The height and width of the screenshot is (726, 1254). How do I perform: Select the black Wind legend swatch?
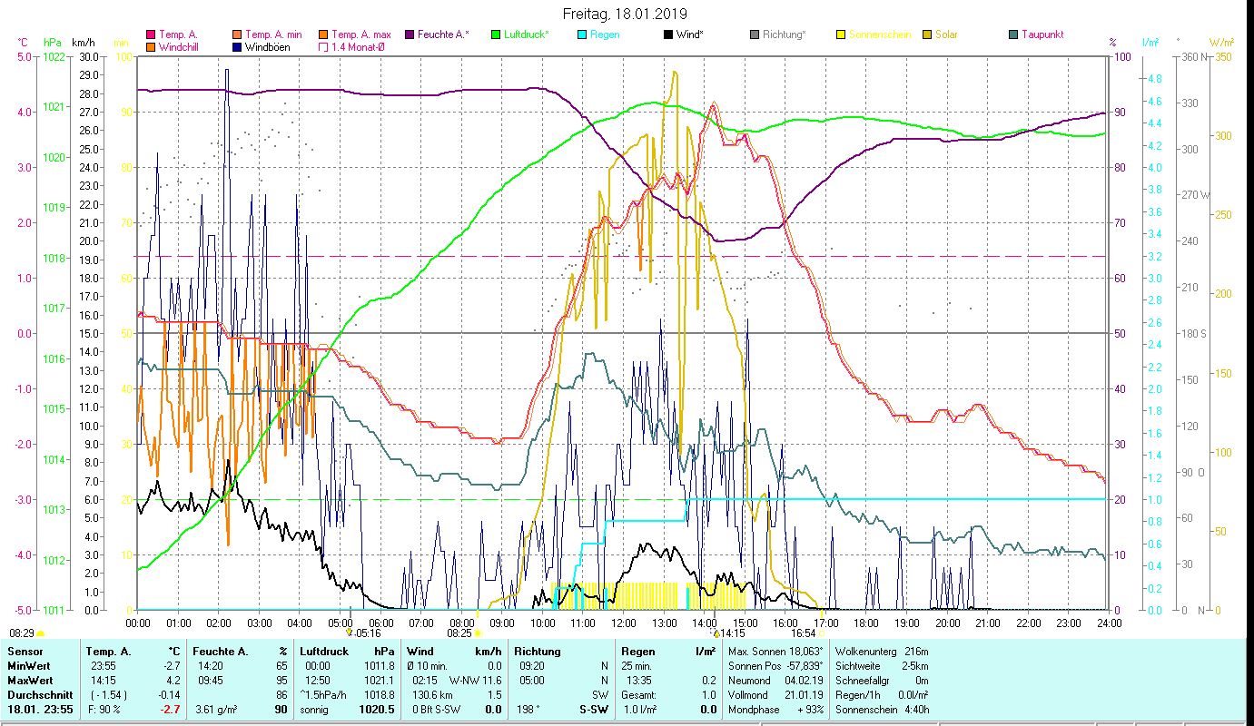pyautogui.click(x=667, y=34)
